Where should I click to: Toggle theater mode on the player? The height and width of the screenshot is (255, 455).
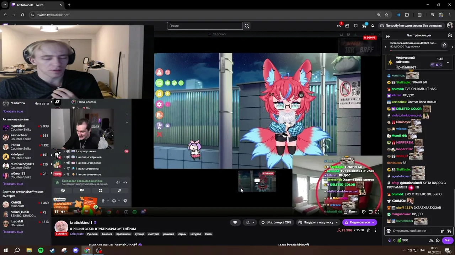370,212
